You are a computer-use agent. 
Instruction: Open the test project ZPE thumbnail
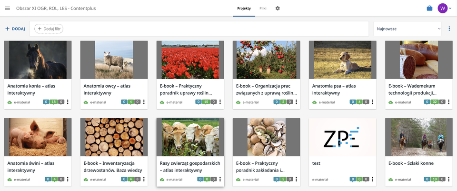(342, 137)
